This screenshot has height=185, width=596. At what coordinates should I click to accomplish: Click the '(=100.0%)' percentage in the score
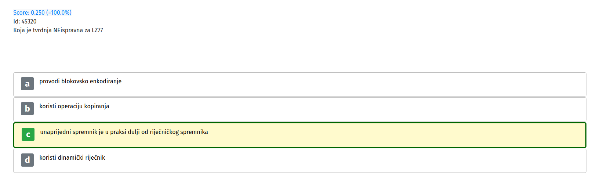click(x=59, y=12)
